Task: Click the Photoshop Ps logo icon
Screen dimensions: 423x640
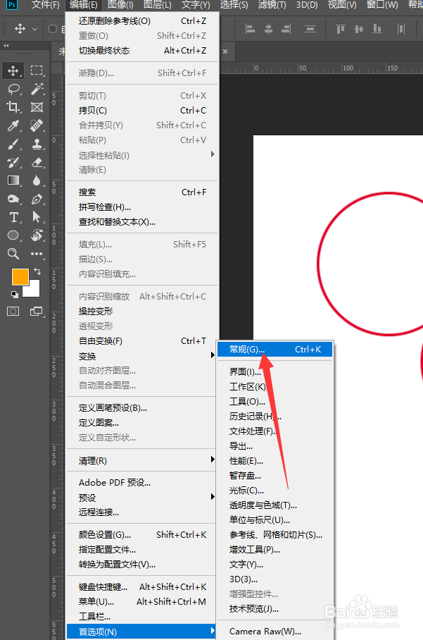Action: [x=12, y=5]
